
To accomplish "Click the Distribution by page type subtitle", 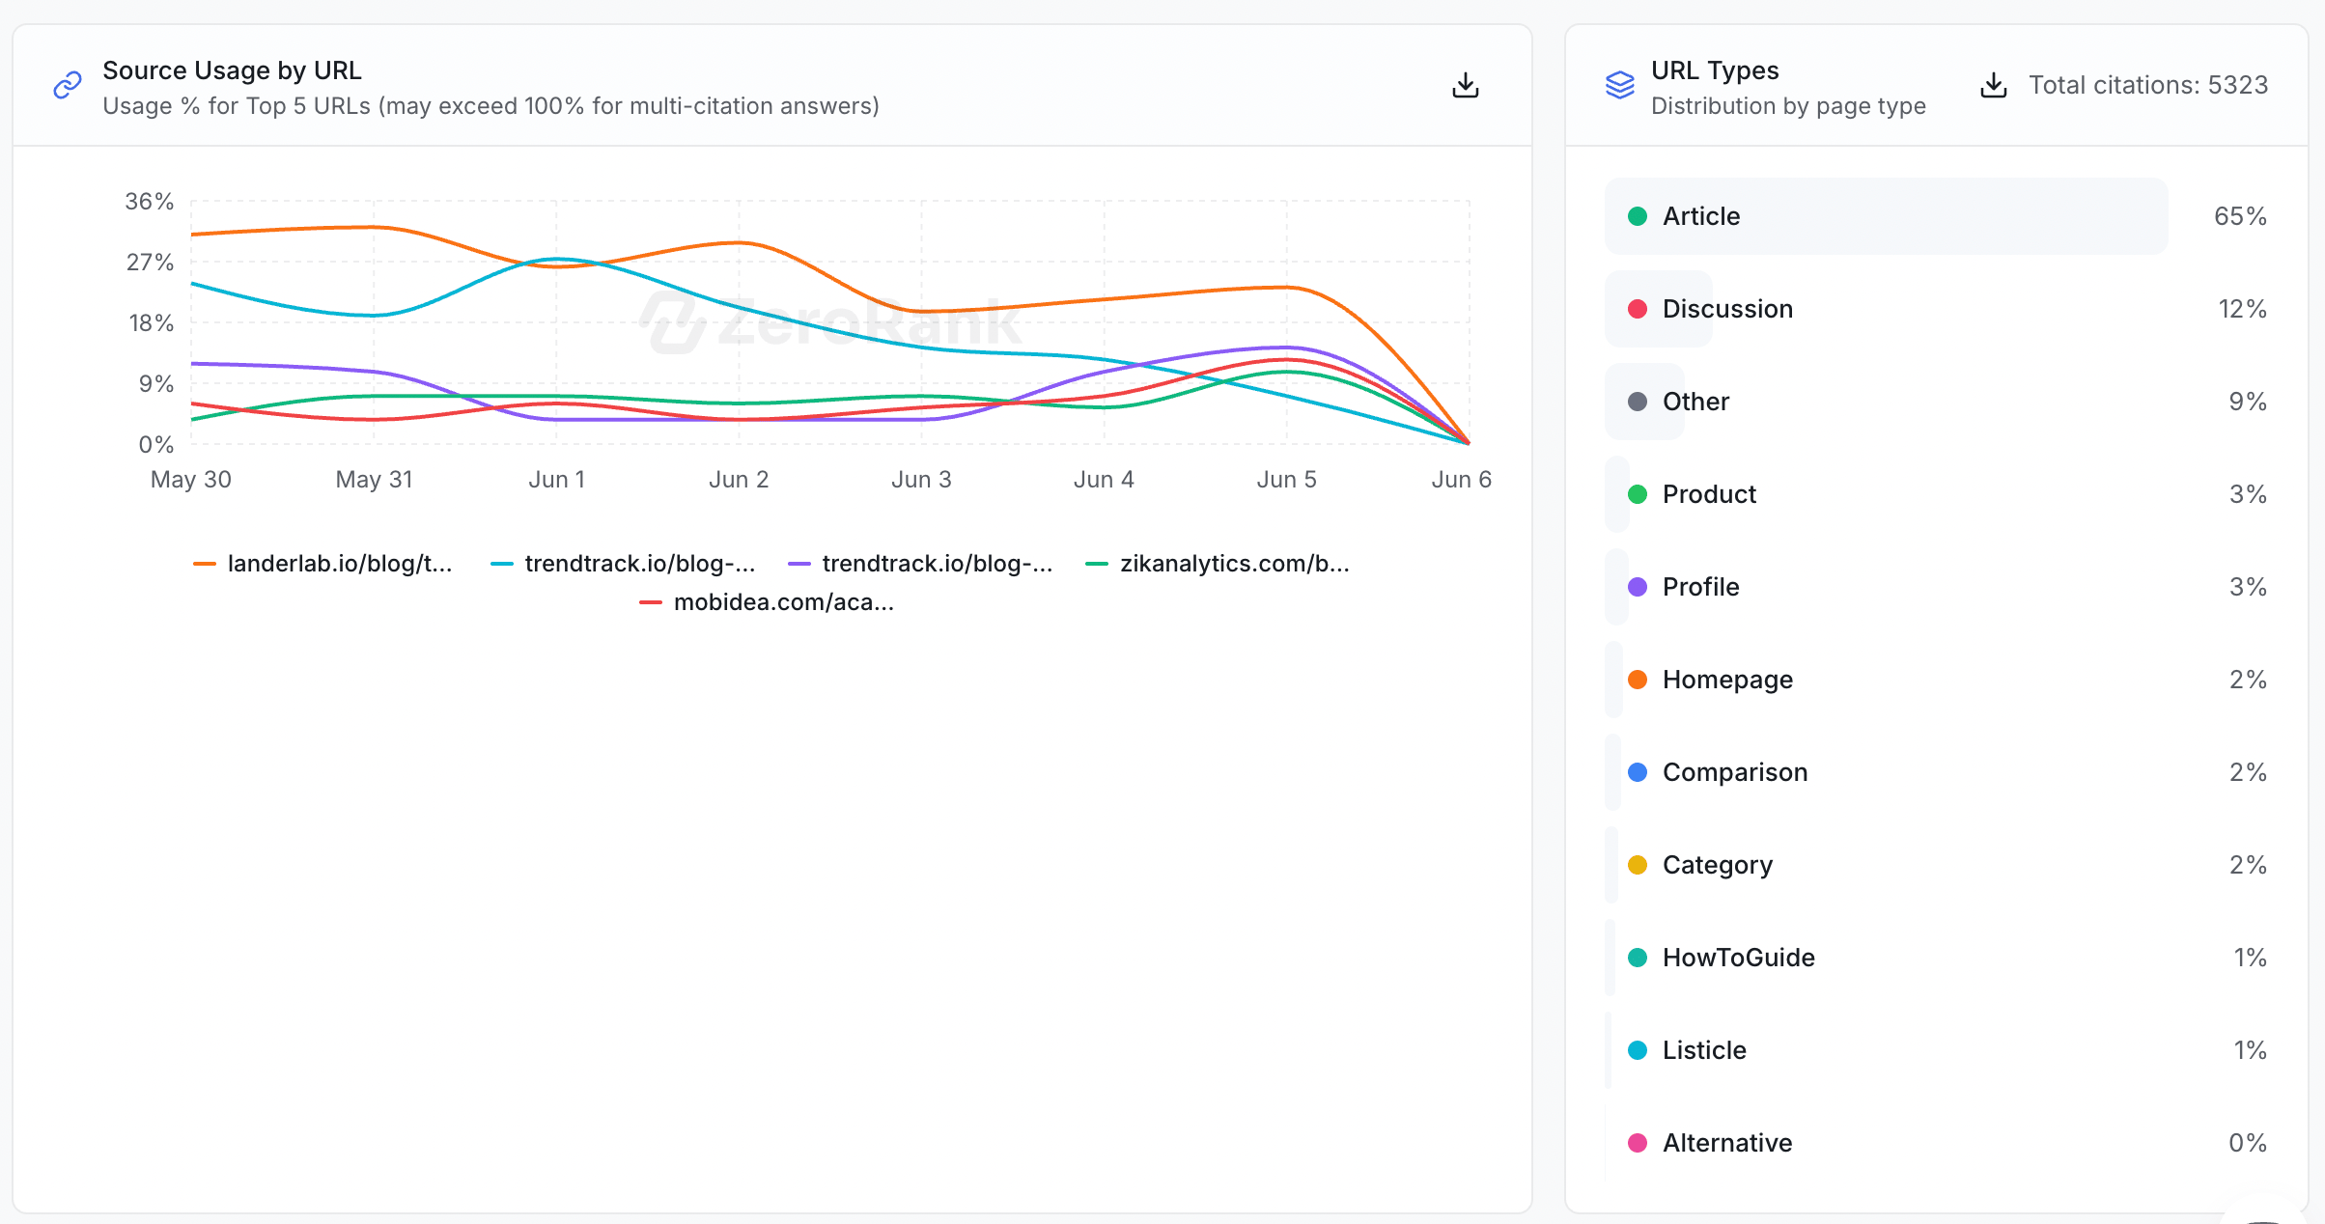I will point(1788,106).
